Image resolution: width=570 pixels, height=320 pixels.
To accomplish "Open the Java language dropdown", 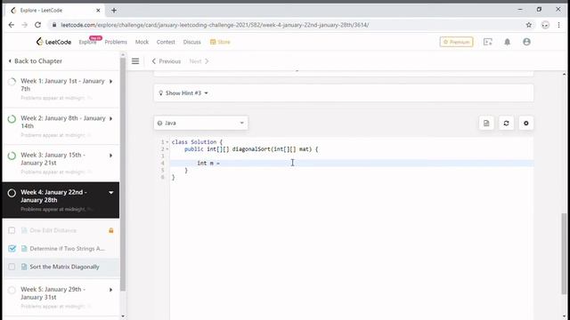I will [201, 123].
